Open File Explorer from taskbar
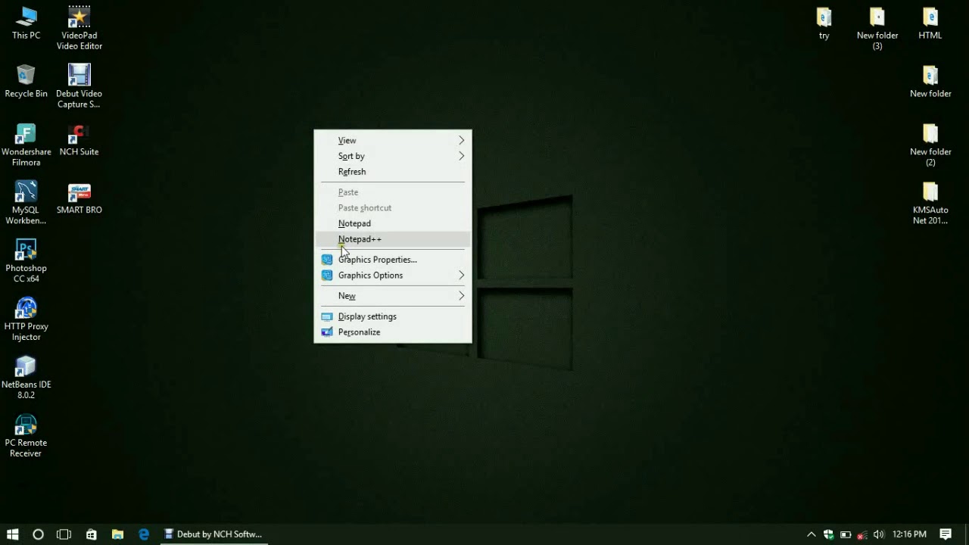 [x=117, y=534]
